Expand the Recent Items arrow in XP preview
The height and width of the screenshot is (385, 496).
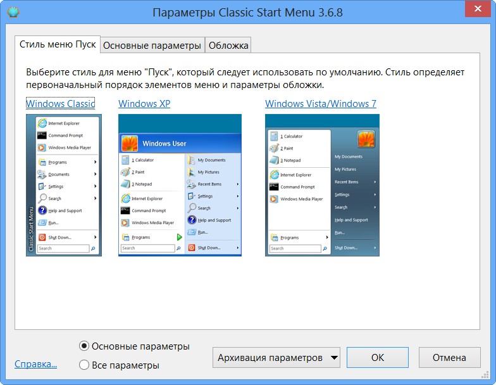[x=237, y=184]
